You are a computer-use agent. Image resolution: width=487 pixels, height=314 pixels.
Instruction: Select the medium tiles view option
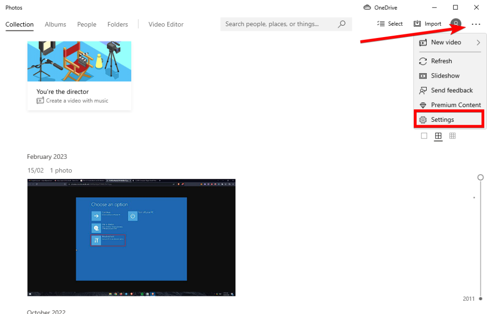click(x=438, y=136)
